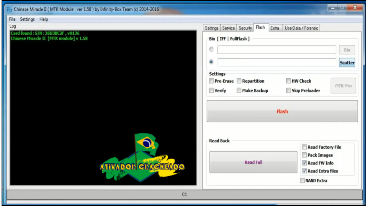Enable the Make Backup checkbox
Viewport: 366px width, 206px height.
tap(239, 90)
